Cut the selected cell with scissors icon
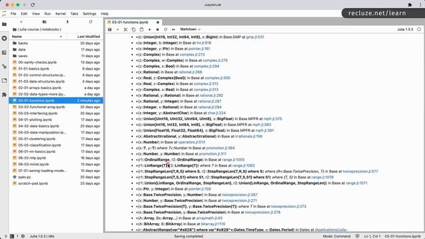This screenshot has height=239, width=425. click(x=126, y=29)
